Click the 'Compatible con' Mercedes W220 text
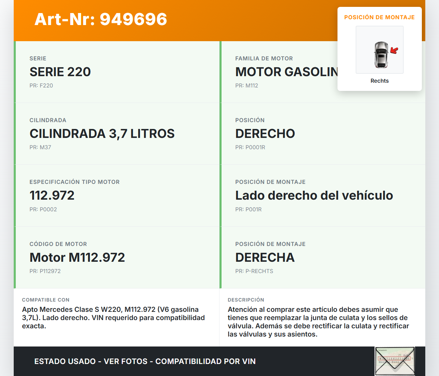The height and width of the screenshot is (376, 439). click(113, 318)
